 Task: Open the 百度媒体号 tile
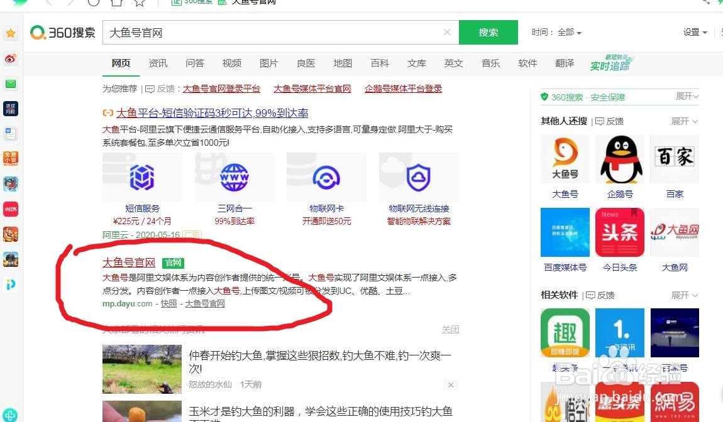pyautogui.click(x=565, y=232)
